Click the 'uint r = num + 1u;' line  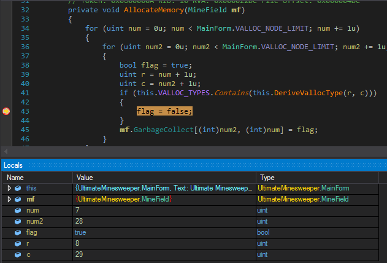(158, 74)
